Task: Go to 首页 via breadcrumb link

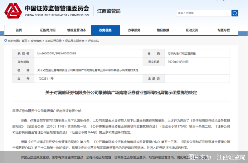Action: [x=24, y=41]
